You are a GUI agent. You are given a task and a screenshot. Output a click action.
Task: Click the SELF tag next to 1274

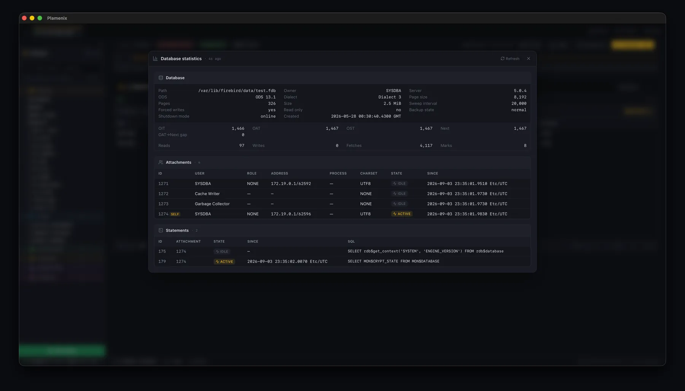point(175,214)
